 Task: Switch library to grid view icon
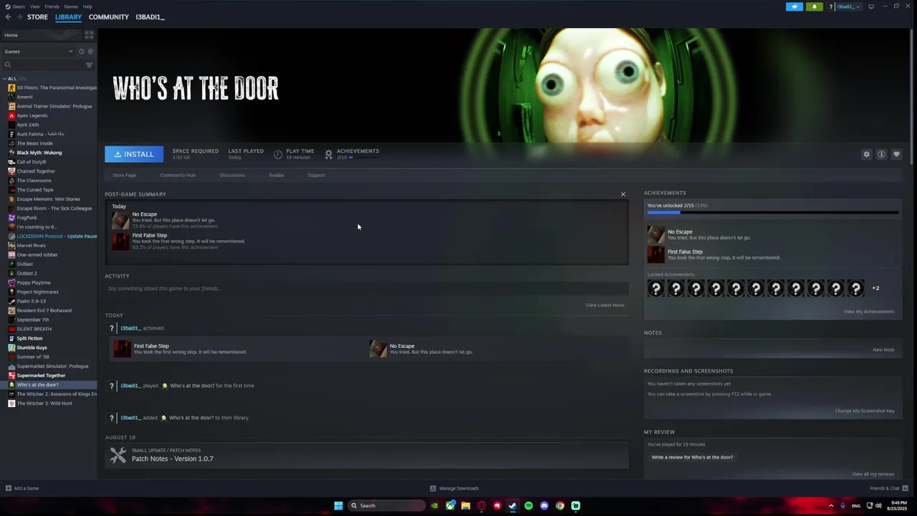pos(89,34)
